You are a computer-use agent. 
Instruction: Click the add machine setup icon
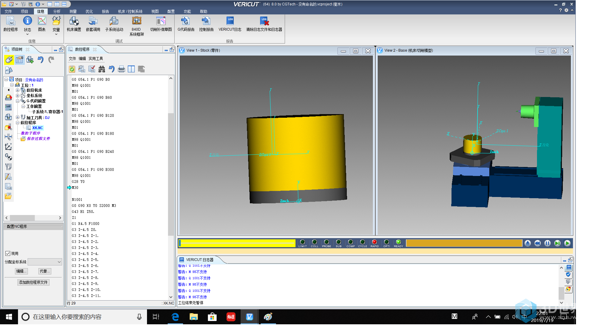click(x=30, y=60)
